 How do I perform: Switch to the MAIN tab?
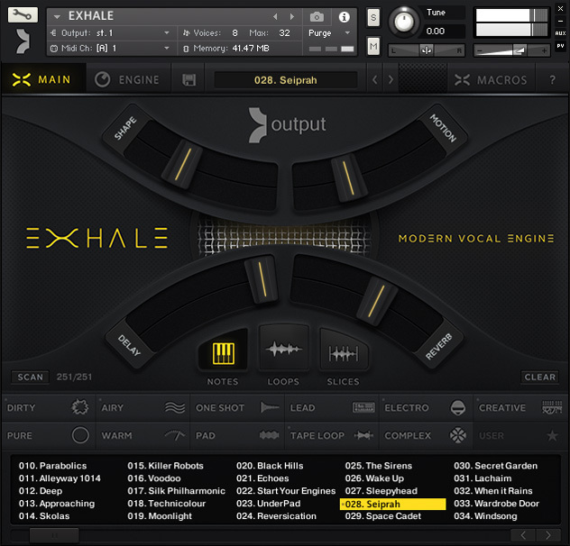tap(41, 79)
